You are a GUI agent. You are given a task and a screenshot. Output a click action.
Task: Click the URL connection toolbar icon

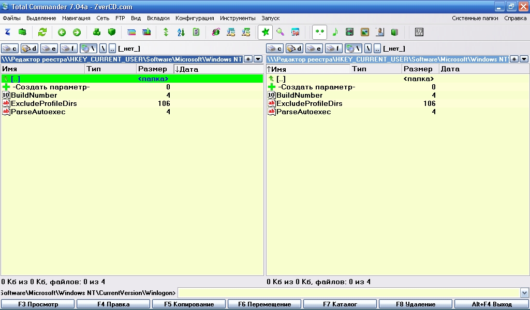pyautogui.click(x=231, y=32)
